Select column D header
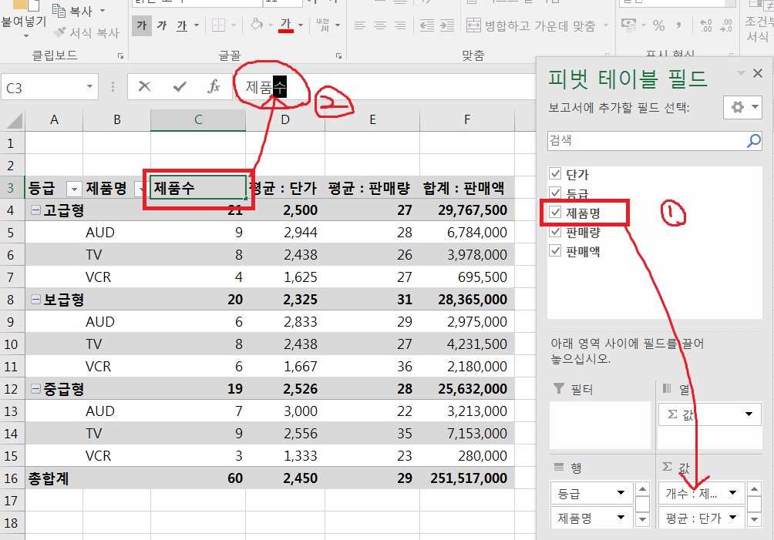 [285, 119]
